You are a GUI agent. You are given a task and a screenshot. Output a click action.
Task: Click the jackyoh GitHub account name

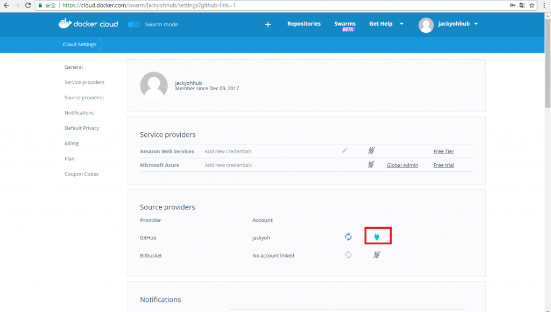coord(261,238)
